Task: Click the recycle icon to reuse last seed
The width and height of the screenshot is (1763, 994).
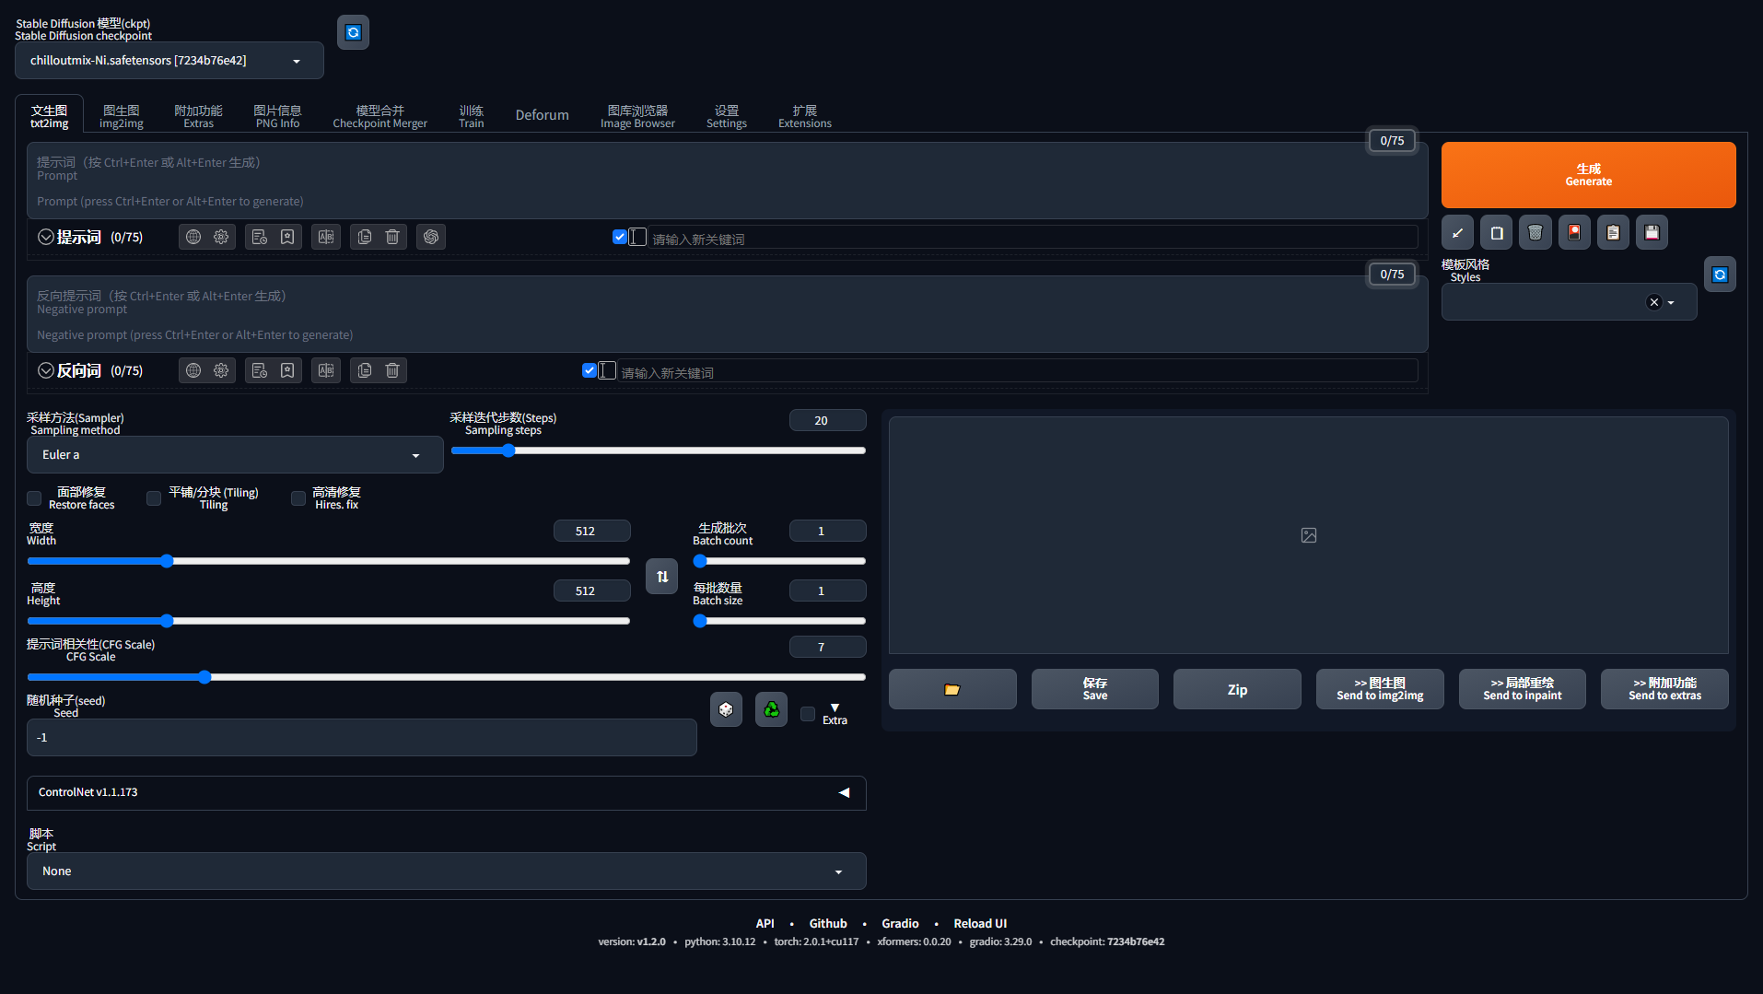Action: pos(771,709)
